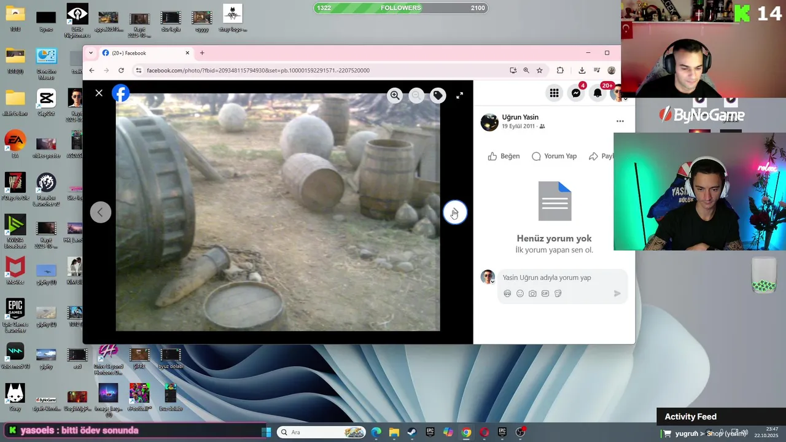The height and width of the screenshot is (442, 786).
Task: Click the screen cast icon in address bar
Action: tap(513, 71)
